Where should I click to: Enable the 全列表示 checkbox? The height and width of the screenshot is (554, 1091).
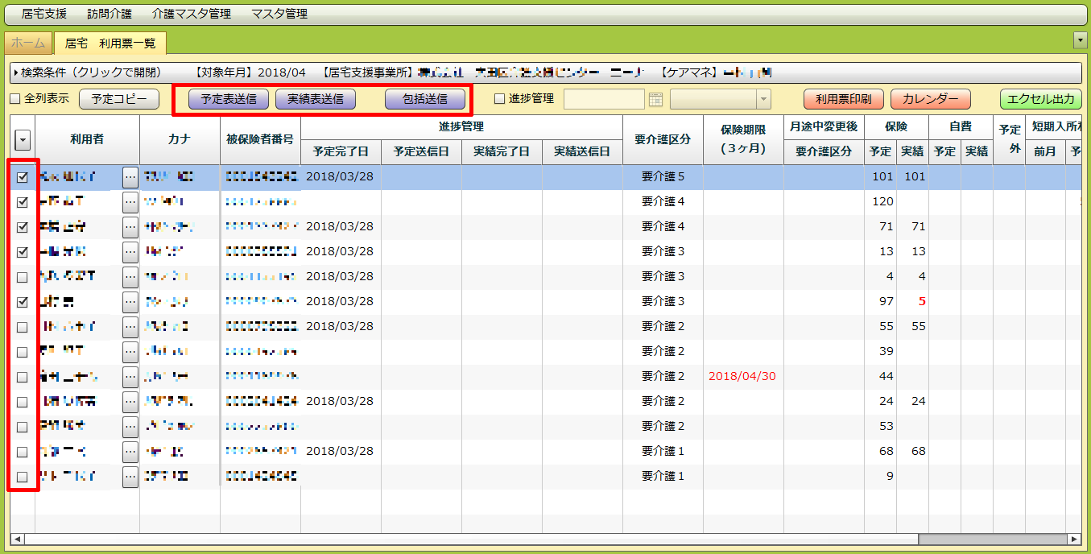[14, 99]
